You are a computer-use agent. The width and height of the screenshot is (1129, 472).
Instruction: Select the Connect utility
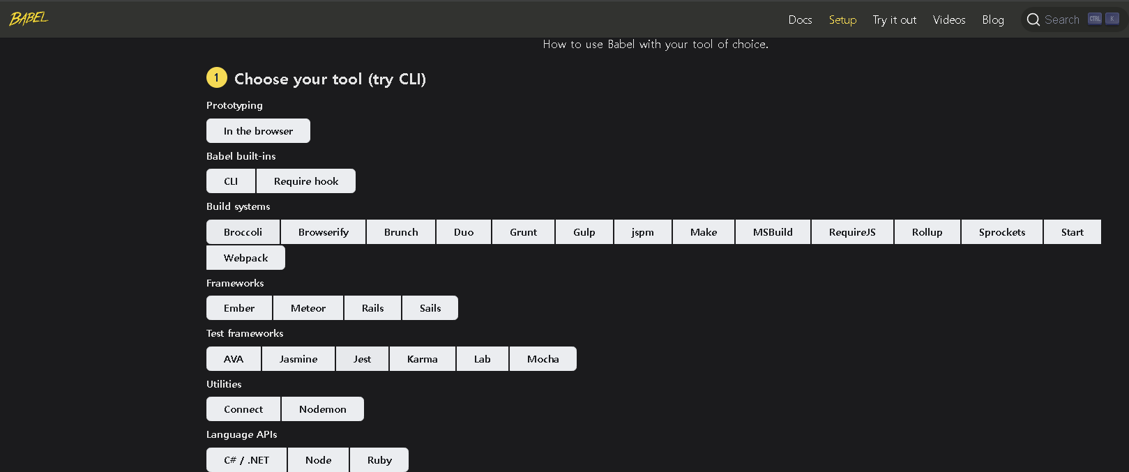coord(243,409)
